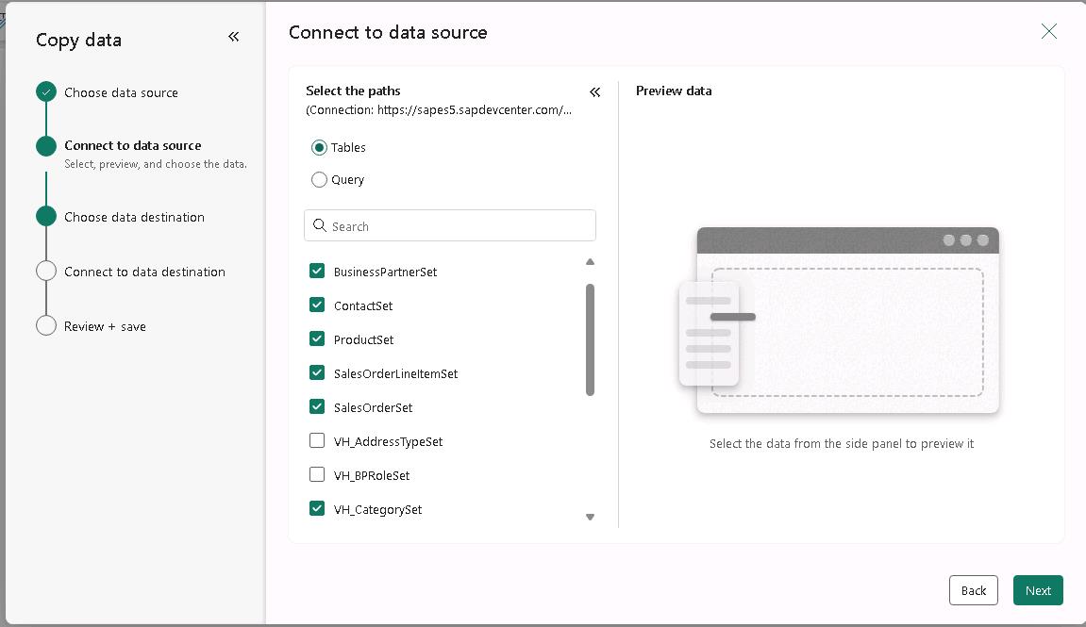Select the Query radio button
This screenshot has width=1086, height=627.
click(319, 179)
